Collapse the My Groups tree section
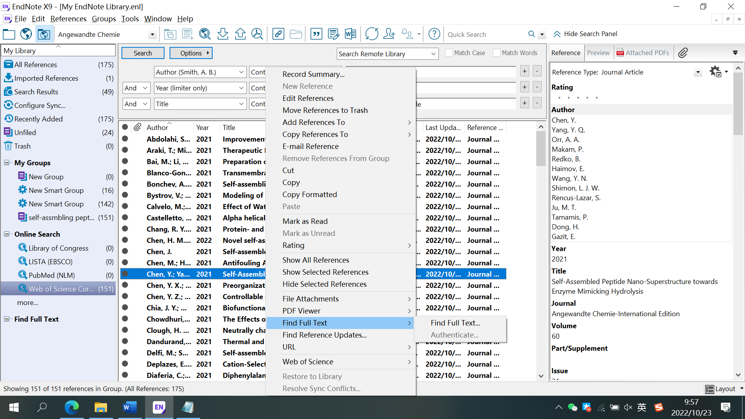The height and width of the screenshot is (419, 745). [x=7, y=163]
